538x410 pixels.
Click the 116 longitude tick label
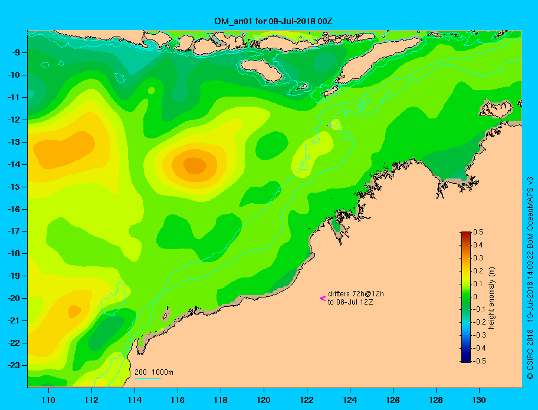(x=178, y=400)
